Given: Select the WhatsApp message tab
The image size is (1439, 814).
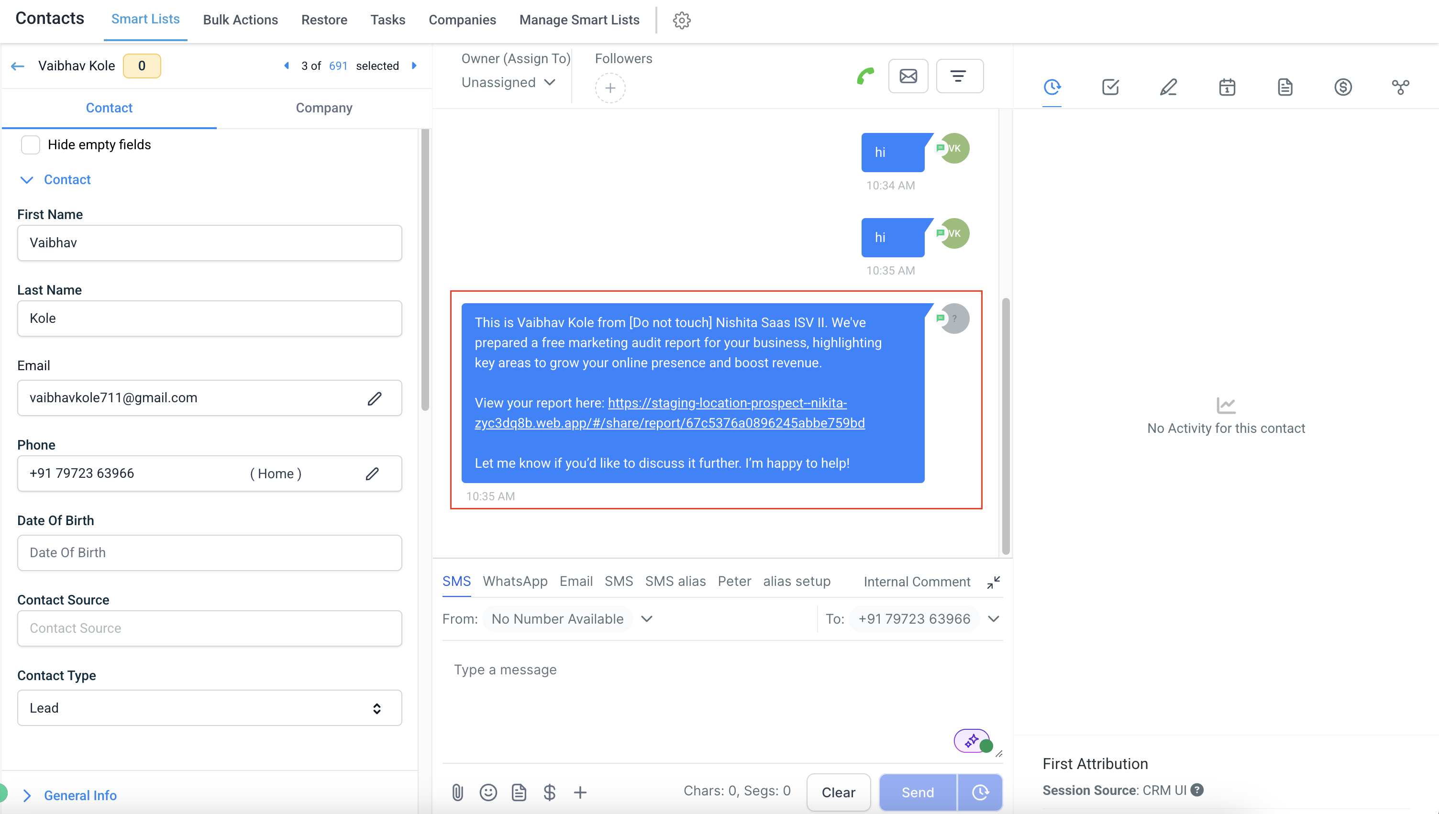Looking at the screenshot, I should point(515,582).
